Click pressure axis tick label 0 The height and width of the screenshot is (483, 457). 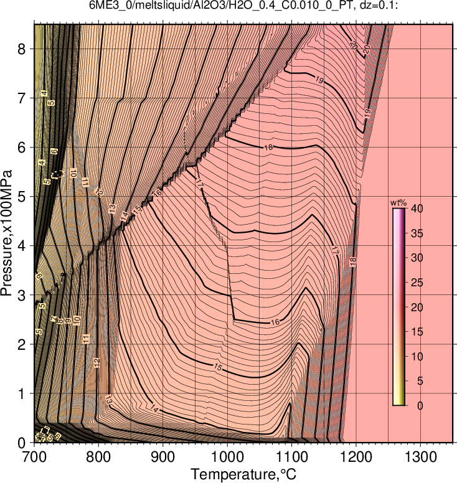(x=22, y=443)
